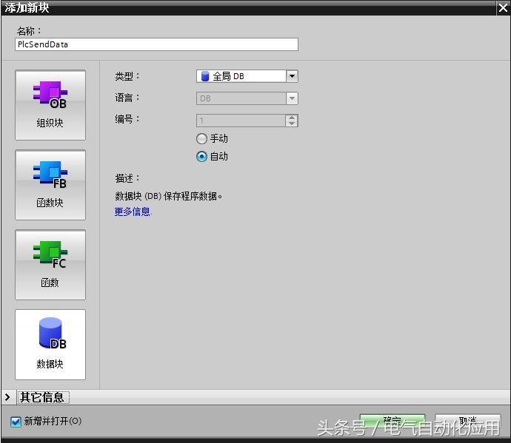Choose the 自动 automatic numbering radio button
Viewport: 511px width, 443px height.
201,157
